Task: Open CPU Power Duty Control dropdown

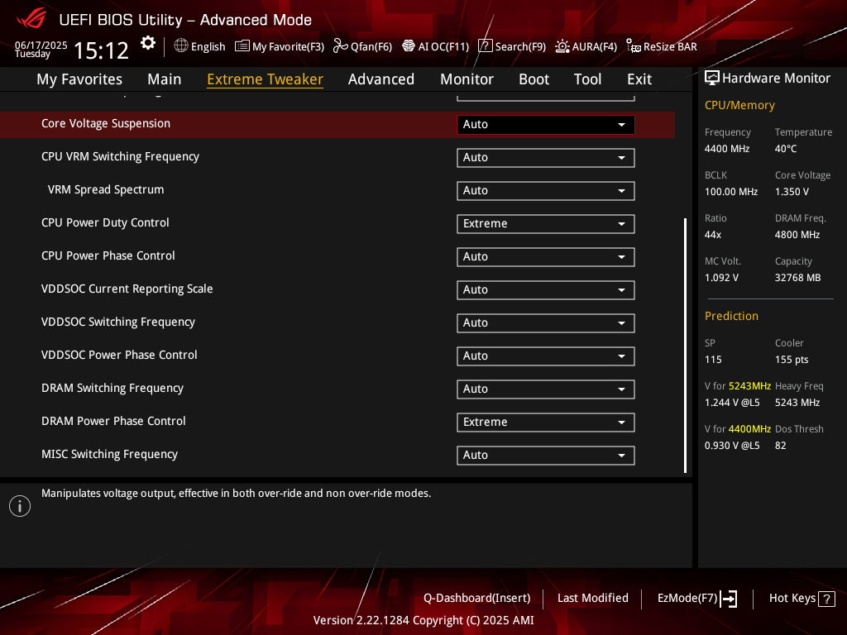Action: (546, 223)
